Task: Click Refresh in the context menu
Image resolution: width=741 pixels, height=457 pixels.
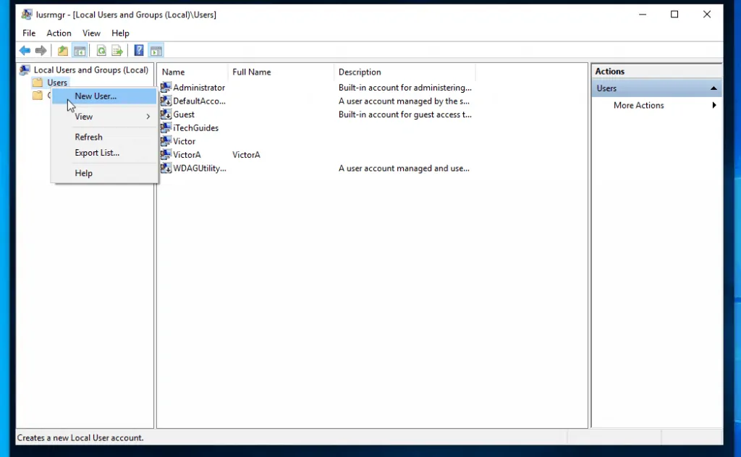Action: pos(88,137)
